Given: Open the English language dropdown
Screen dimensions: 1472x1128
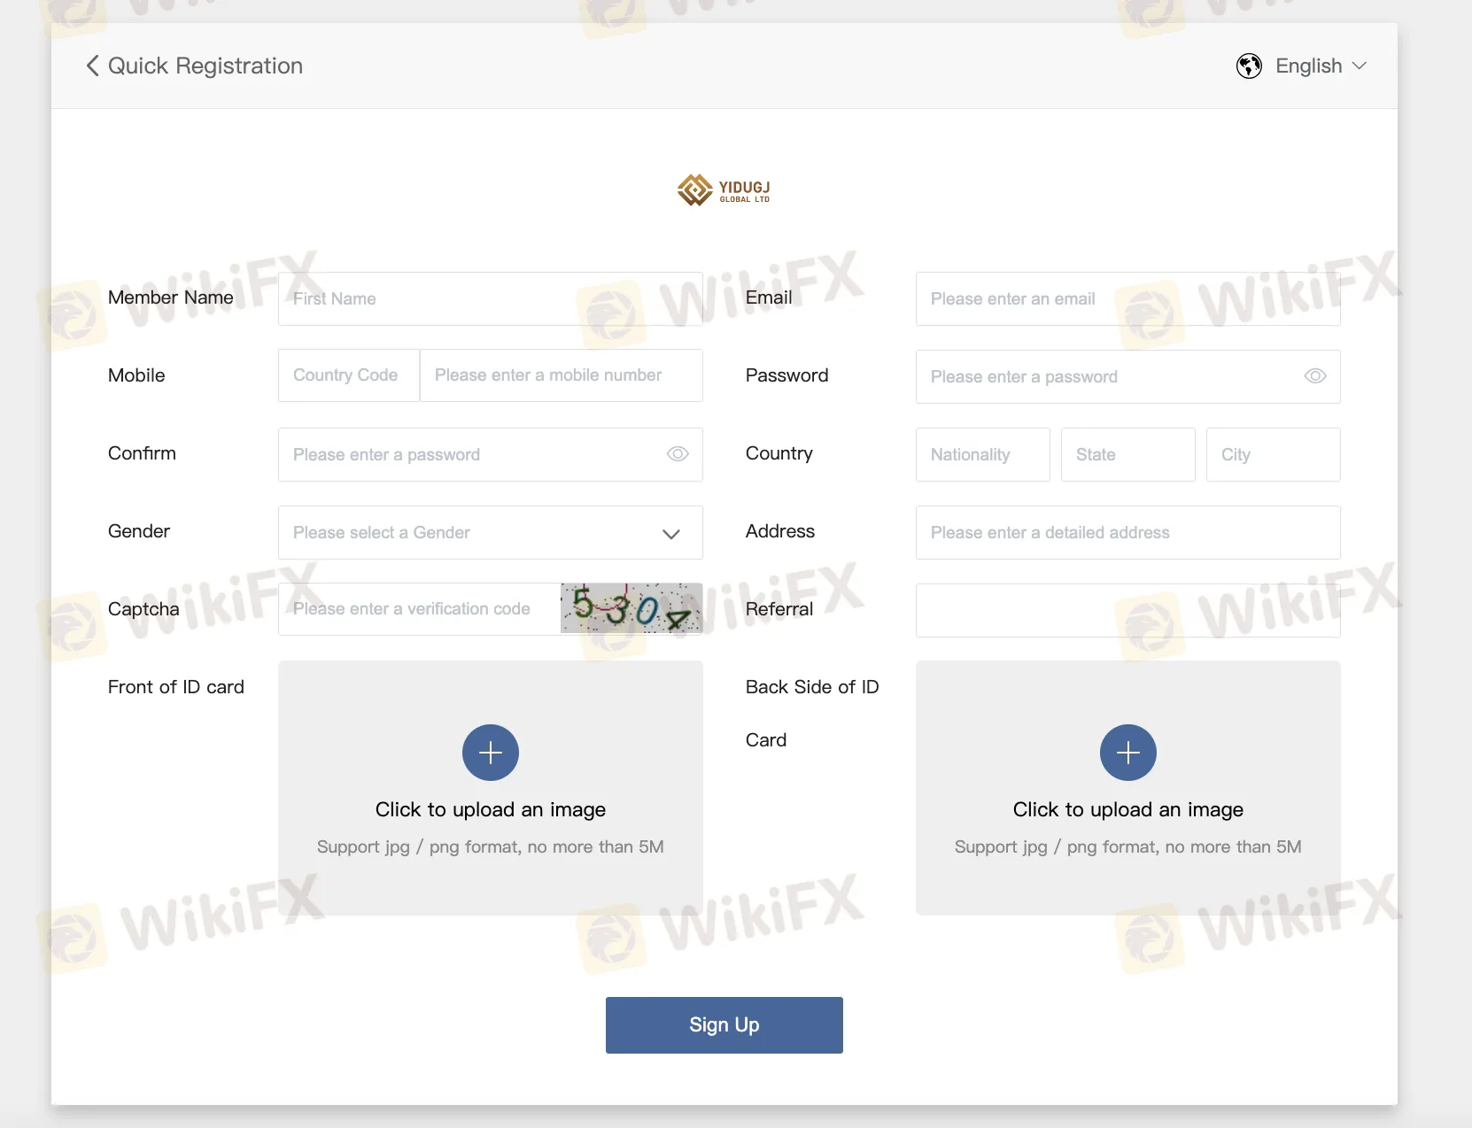Looking at the screenshot, I should [x=1321, y=66].
